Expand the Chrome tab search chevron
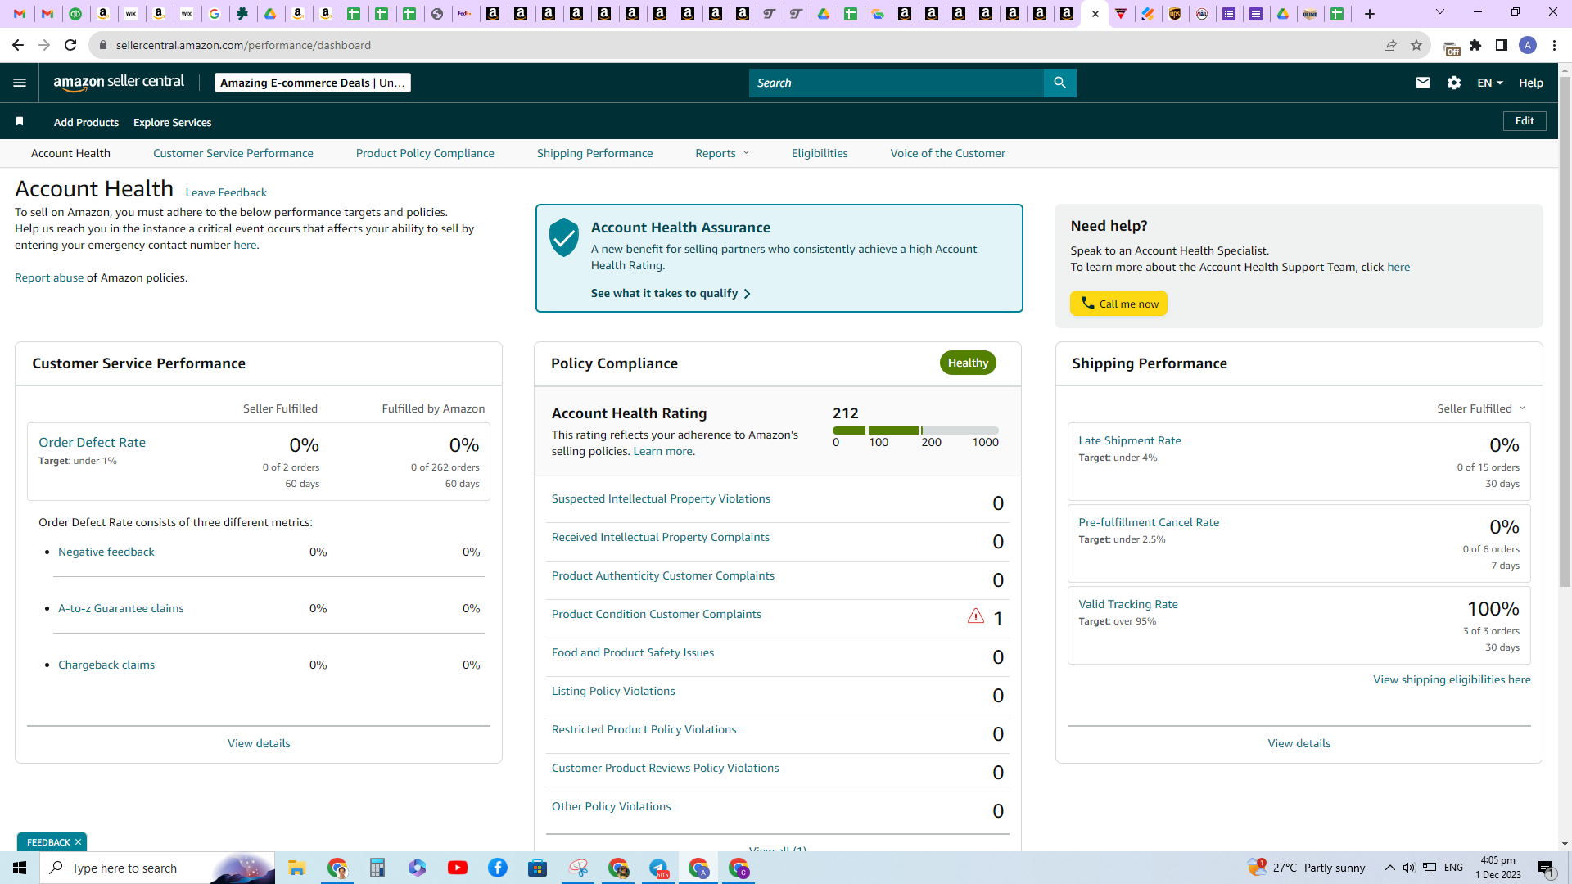The width and height of the screenshot is (1572, 884). (x=1440, y=12)
